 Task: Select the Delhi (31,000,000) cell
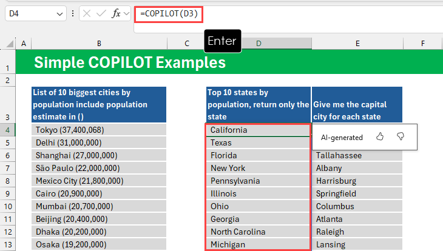(x=99, y=142)
